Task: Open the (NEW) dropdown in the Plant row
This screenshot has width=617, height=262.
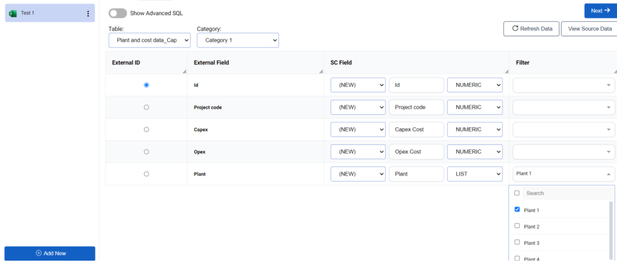Action: click(x=358, y=174)
